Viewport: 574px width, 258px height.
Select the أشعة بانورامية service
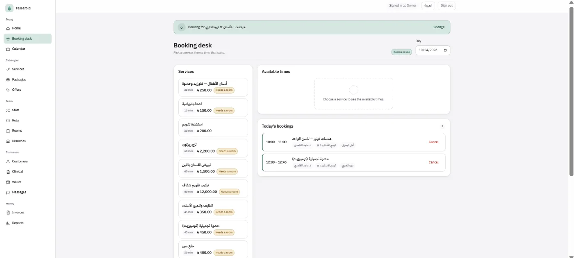point(213,108)
